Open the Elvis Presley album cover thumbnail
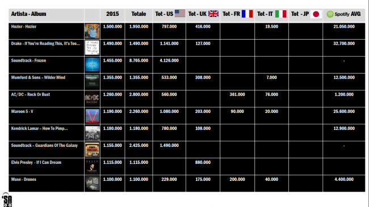 pos(92,167)
